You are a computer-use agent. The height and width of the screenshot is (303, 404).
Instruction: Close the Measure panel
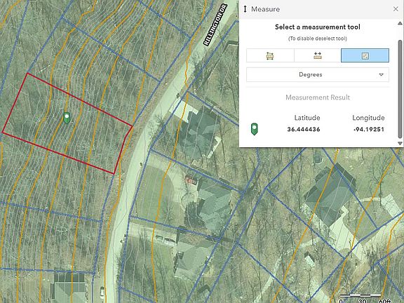coord(396,9)
